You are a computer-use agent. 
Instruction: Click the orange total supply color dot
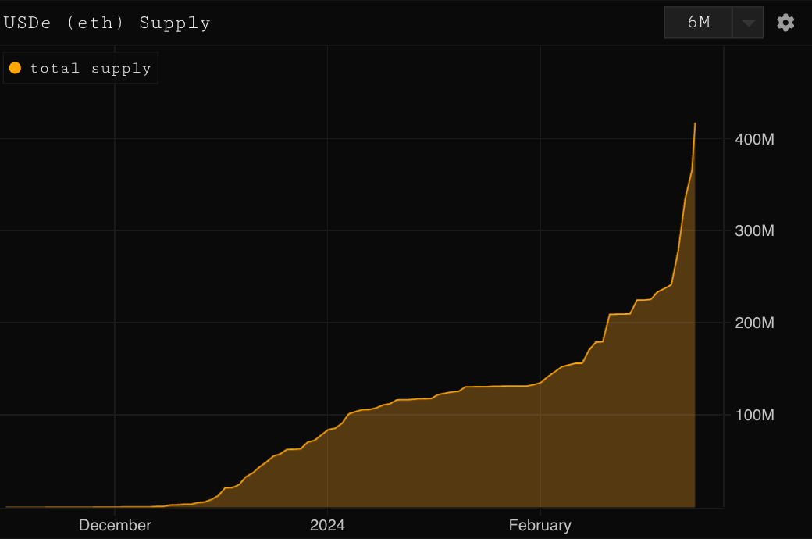(15, 68)
